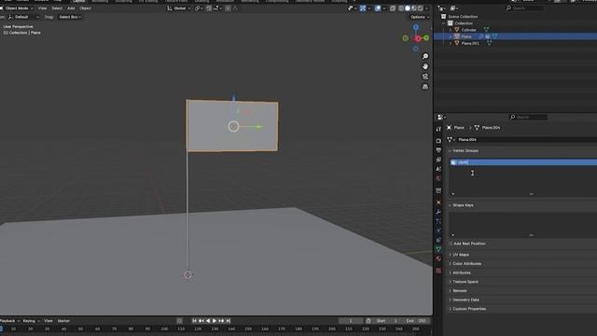The image size is (597, 336).
Task: Switch to wireframe viewport shading
Action: point(401,8)
